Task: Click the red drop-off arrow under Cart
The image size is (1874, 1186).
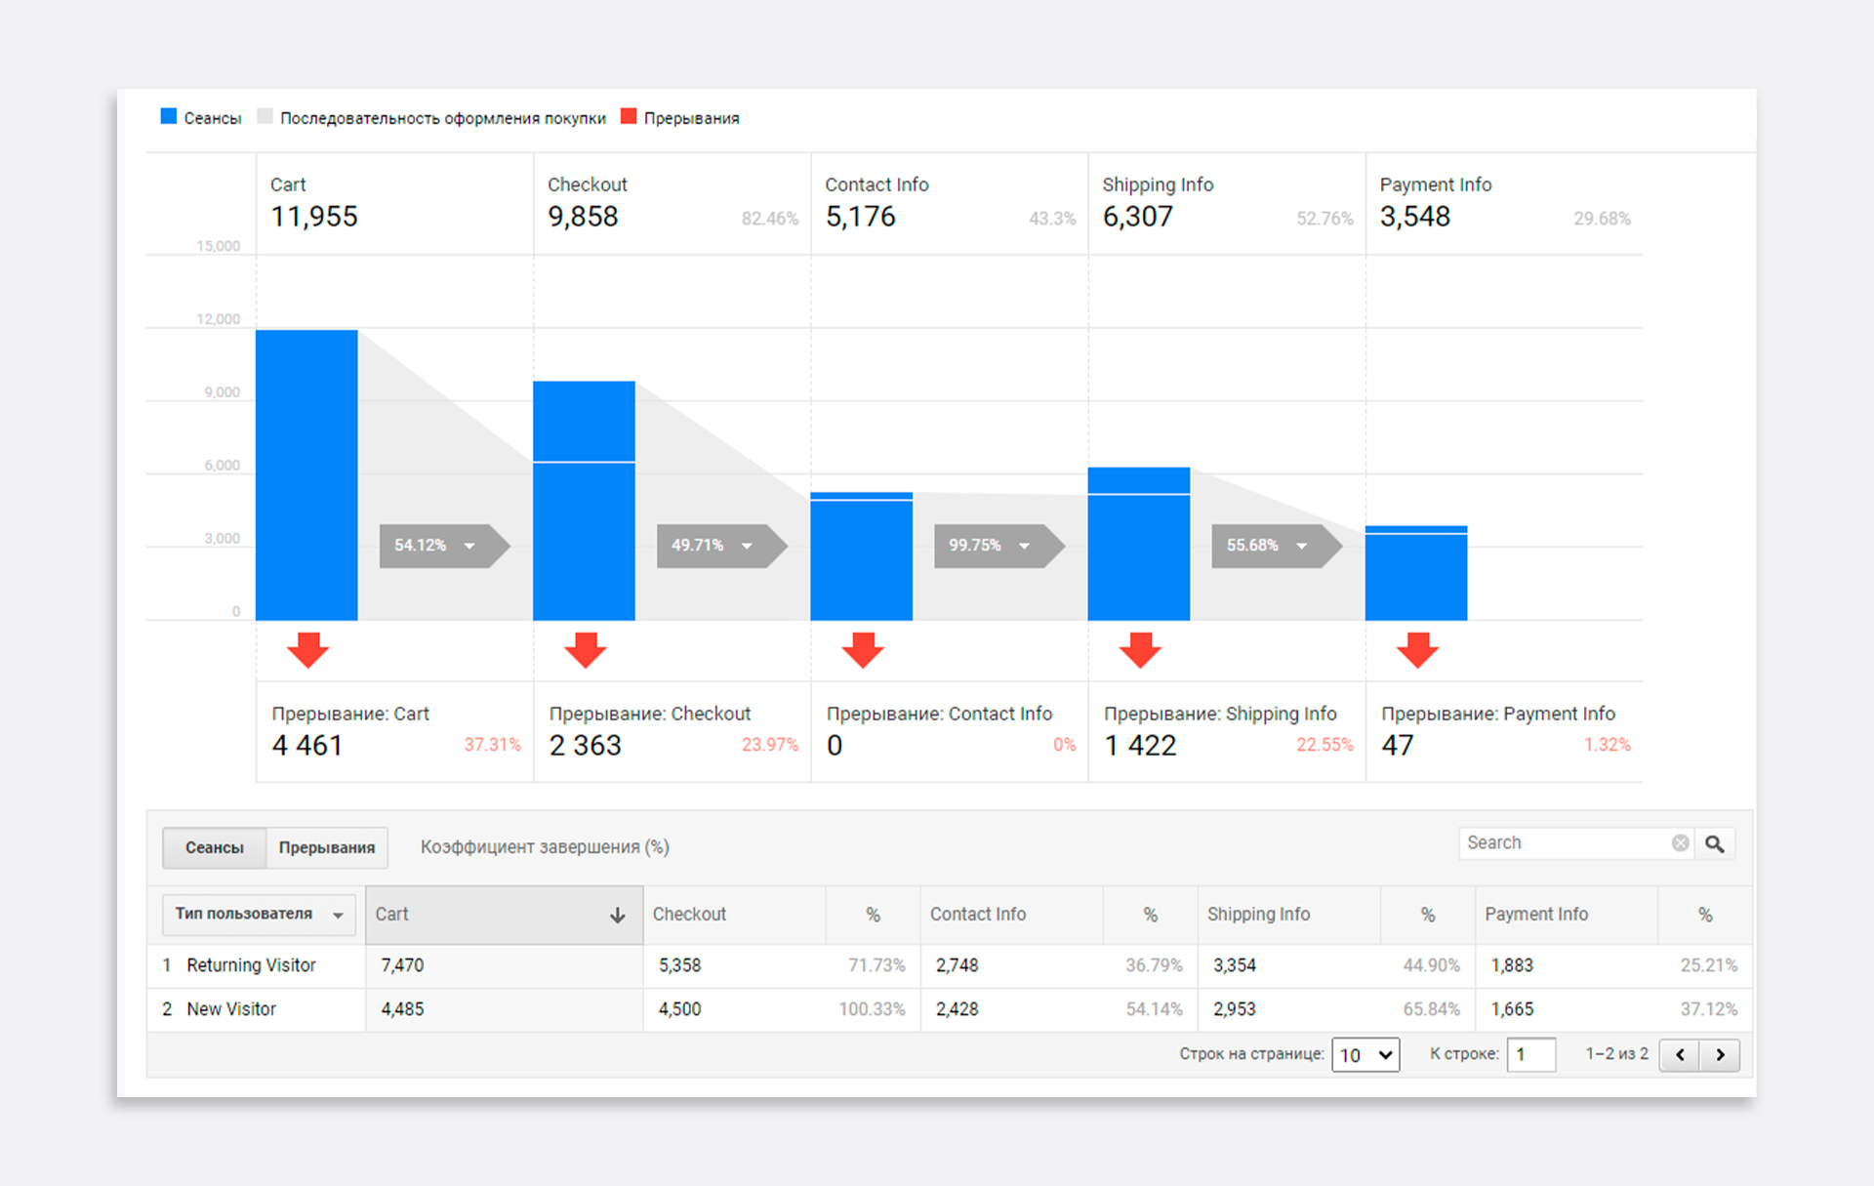Action: pyautogui.click(x=307, y=649)
